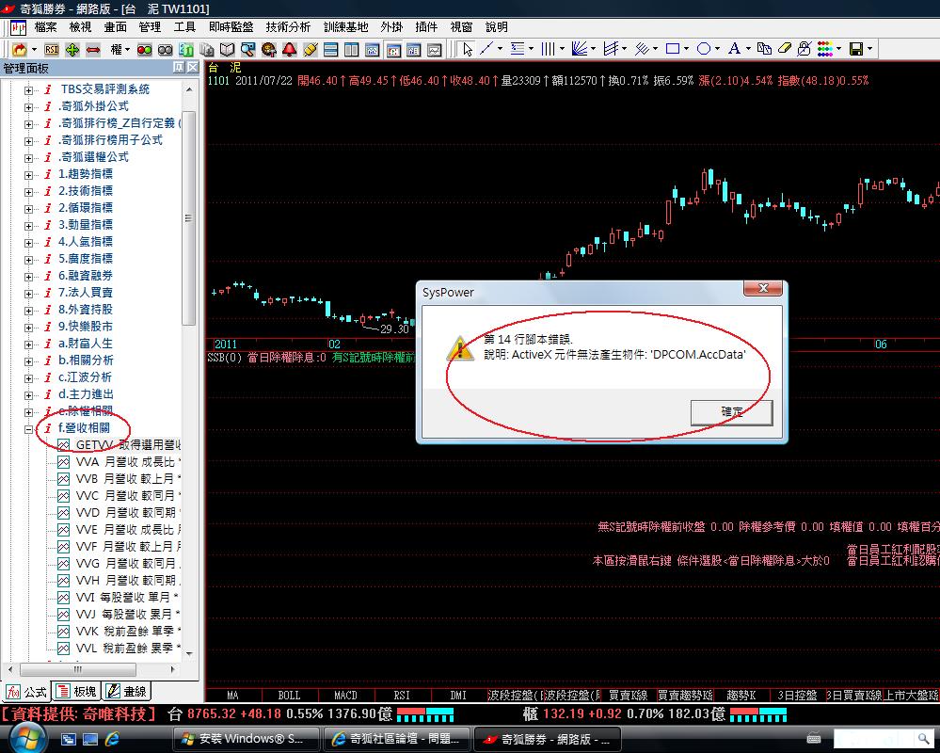Open the Internet Explorer quick launch icon
This screenshot has width=940, height=753.
coord(111,739)
